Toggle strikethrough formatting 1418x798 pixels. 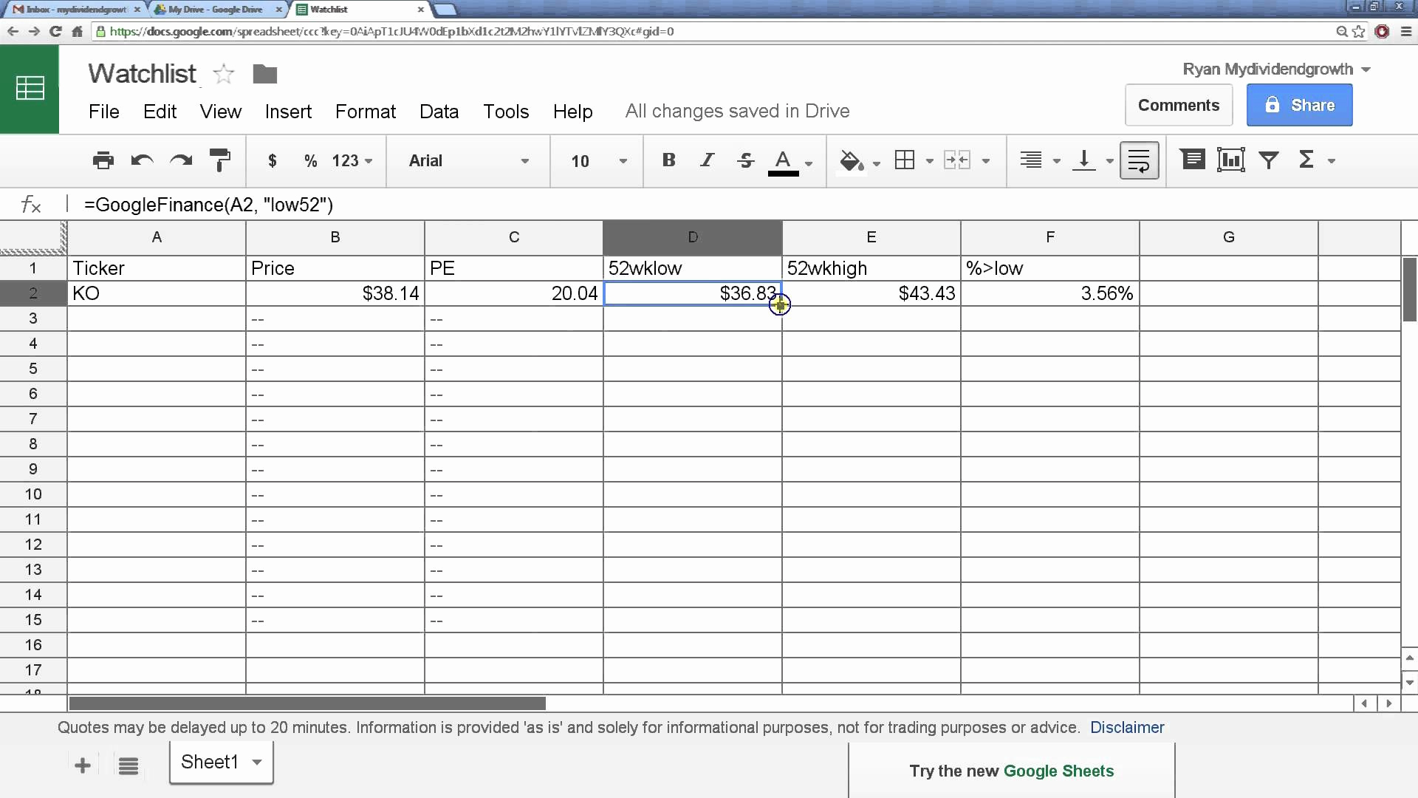coord(746,160)
